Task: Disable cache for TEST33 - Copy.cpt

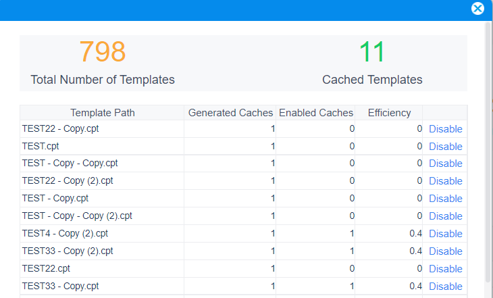Action: click(446, 287)
